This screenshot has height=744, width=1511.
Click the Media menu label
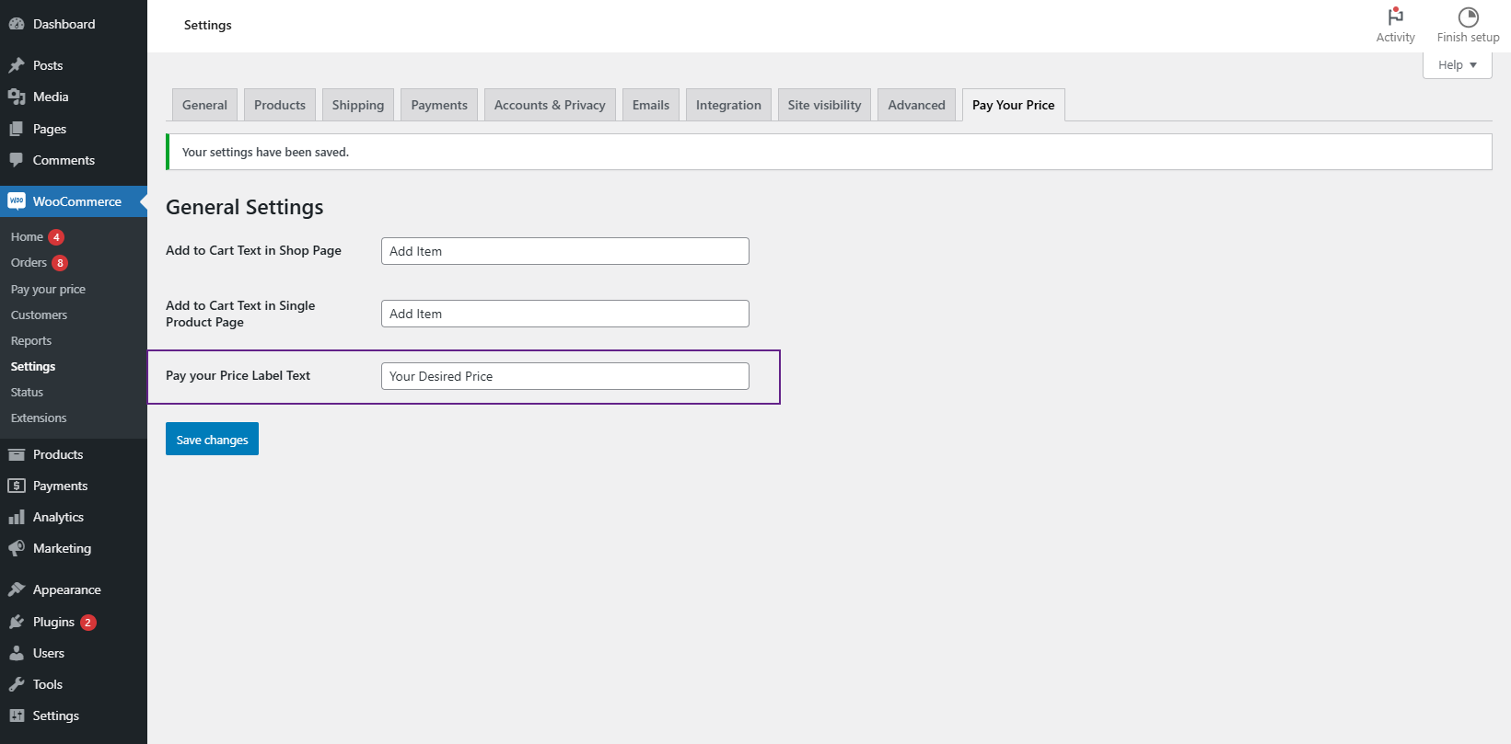coord(51,97)
